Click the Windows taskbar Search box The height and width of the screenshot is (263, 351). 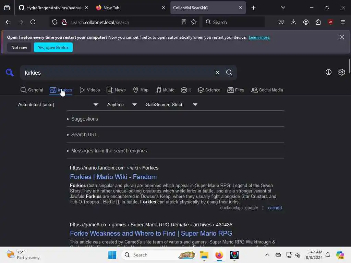click(158, 255)
